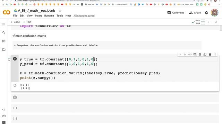Viewport: 222px width, 124px height.
Task: Click the Share button
Action: [x=195, y=13]
